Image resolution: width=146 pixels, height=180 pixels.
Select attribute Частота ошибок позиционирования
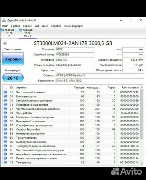click(x=38, y=109)
